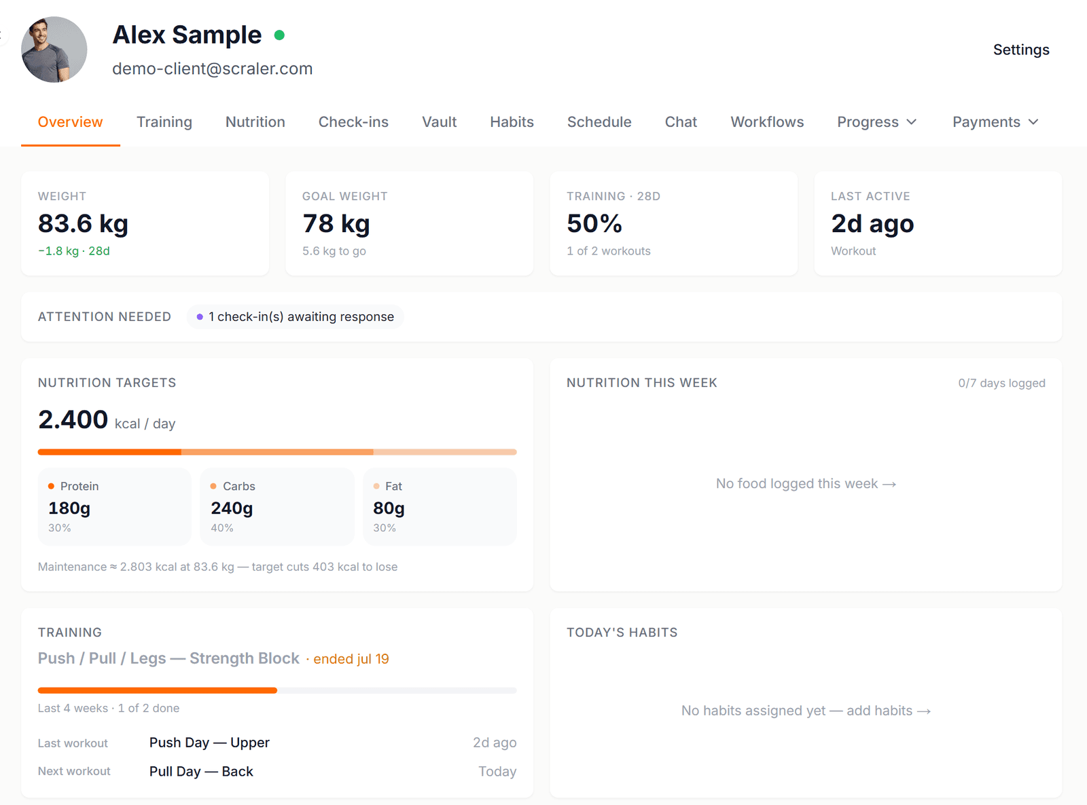Open the Chat tab
This screenshot has height=805, width=1087.
(x=681, y=122)
